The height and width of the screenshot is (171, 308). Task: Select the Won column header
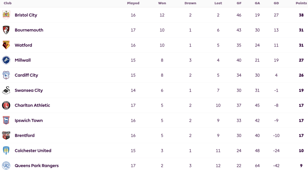(x=162, y=3)
